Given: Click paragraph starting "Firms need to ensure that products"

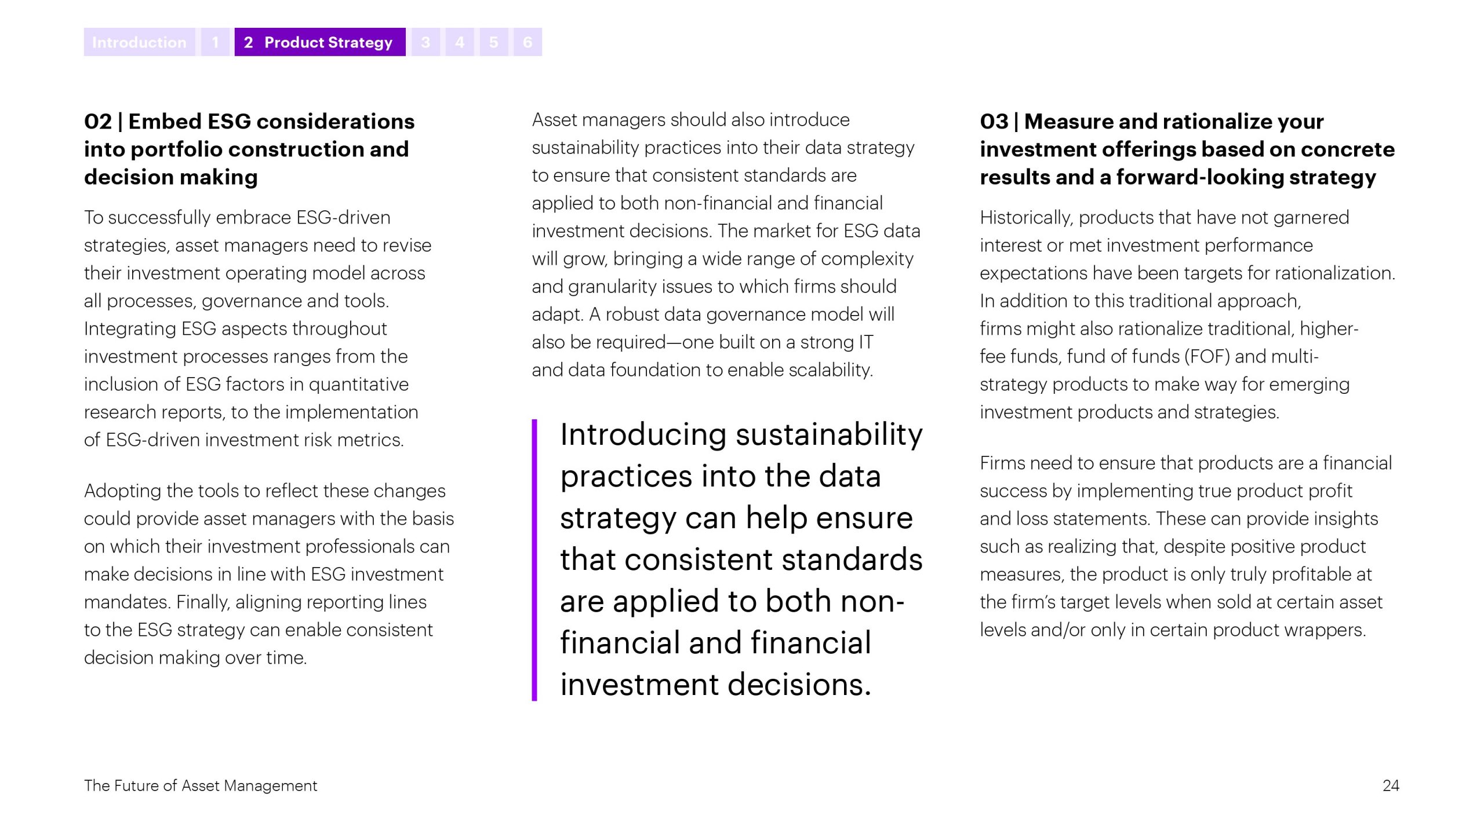Looking at the screenshot, I should coord(1185,546).
